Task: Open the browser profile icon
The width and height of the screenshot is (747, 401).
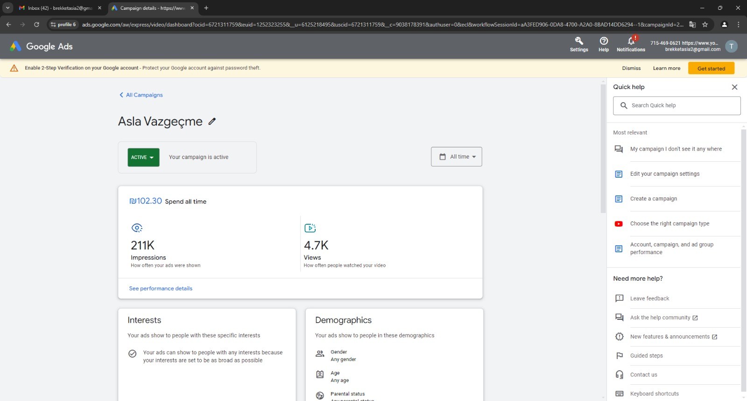Action: [725, 25]
